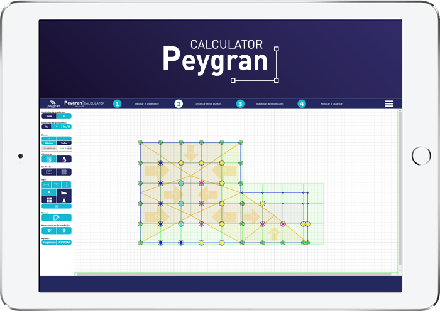The width and height of the screenshot is (440, 311).
Task: Select percent slope units
Action: tap(47, 127)
